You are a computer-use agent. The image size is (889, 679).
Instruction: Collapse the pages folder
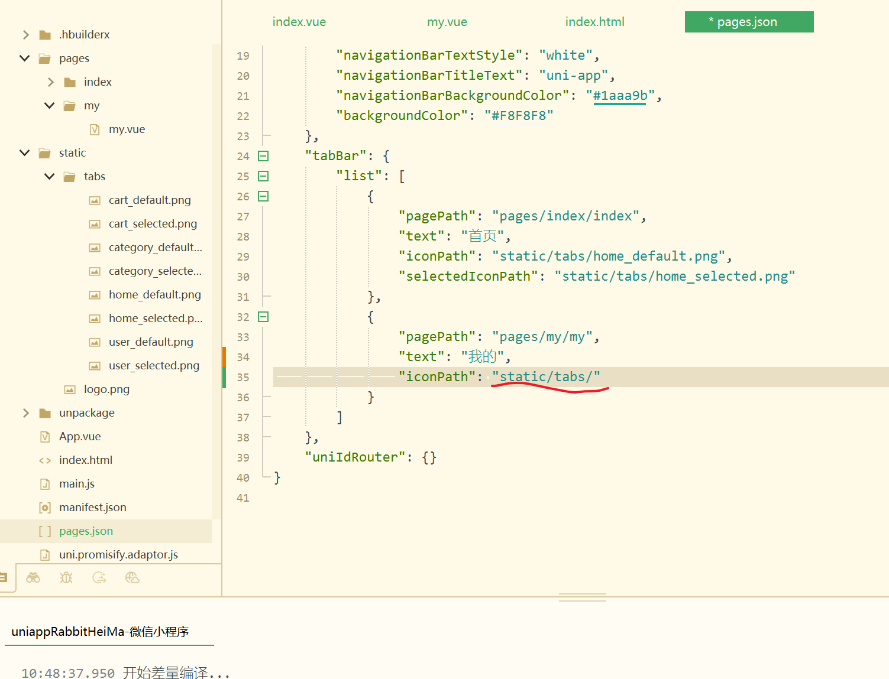(25, 58)
